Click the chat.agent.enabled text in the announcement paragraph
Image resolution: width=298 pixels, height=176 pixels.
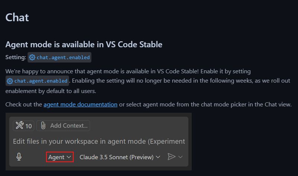(x=41, y=81)
